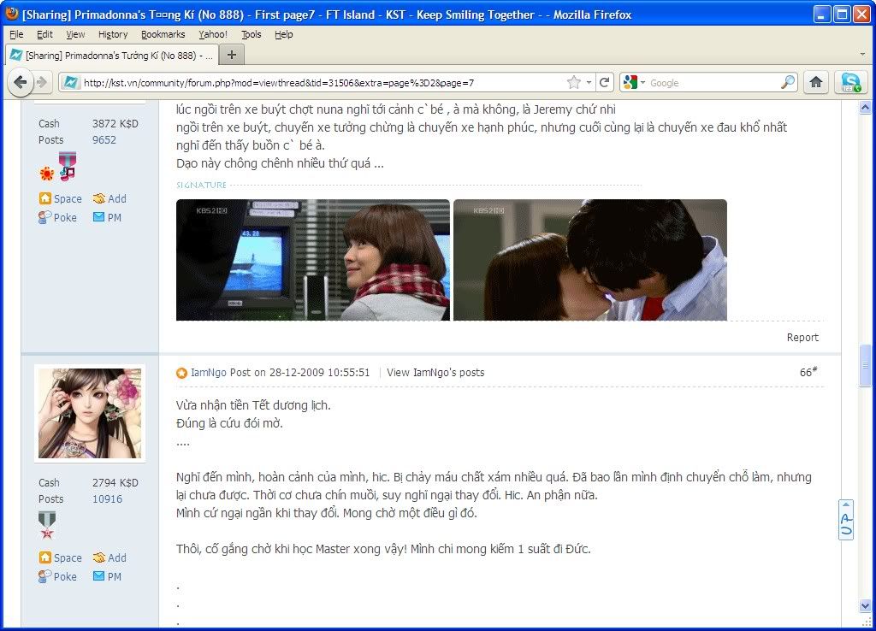Click the orange icon before IamNgo post header
This screenshot has width=876, height=631.
click(181, 373)
